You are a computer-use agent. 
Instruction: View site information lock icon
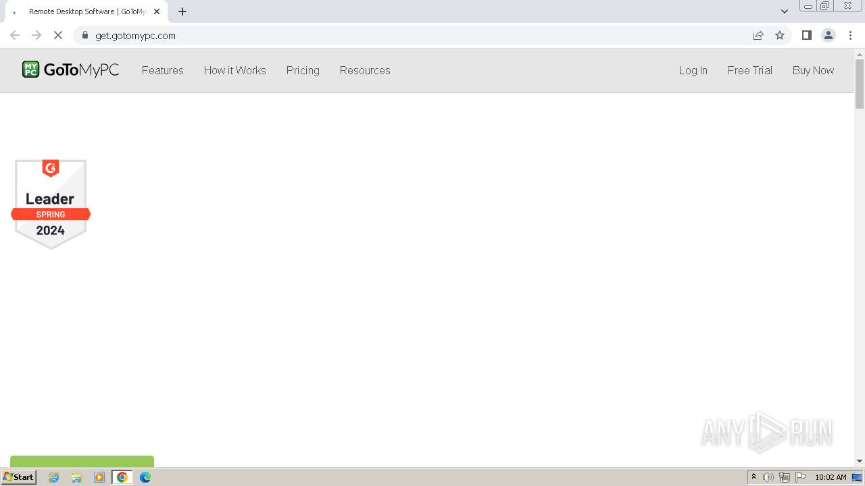84,35
